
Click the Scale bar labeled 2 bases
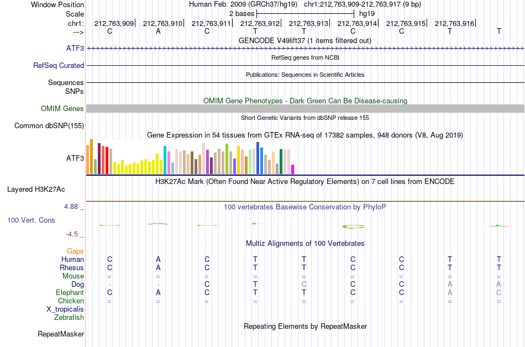pyautogui.click(x=305, y=14)
